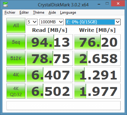Image resolution: width=127 pixels, height=115 pixels.
Task: Open the test size dropdown showing 1000MB
Action: pos(52,22)
